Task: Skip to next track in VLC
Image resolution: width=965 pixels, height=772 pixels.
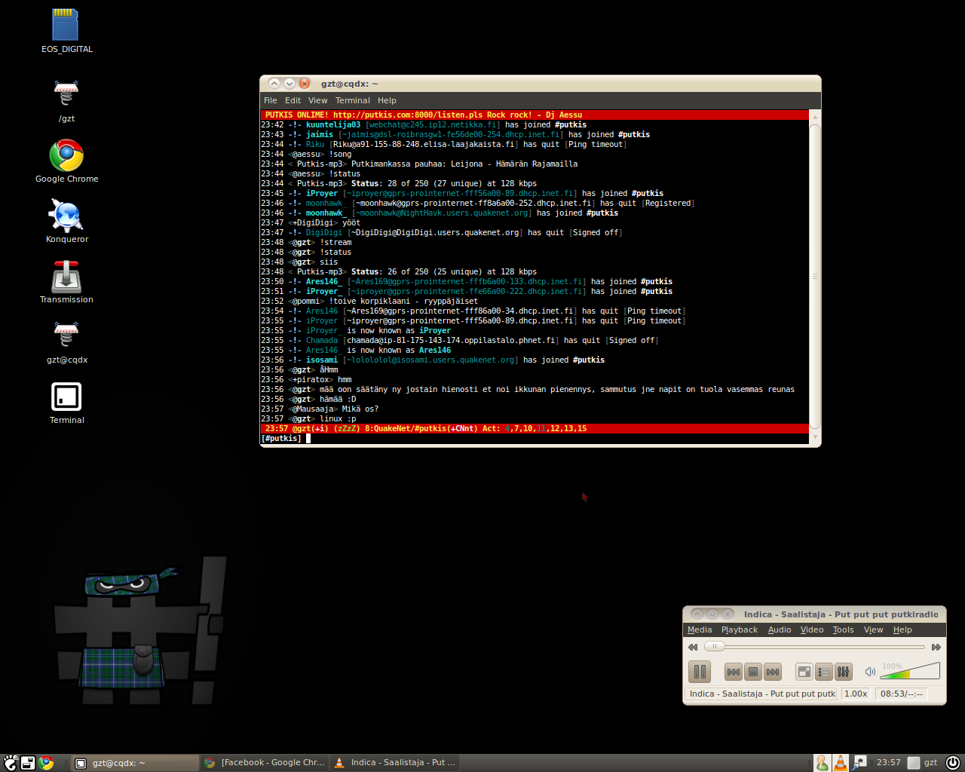Action: pyautogui.click(x=772, y=672)
